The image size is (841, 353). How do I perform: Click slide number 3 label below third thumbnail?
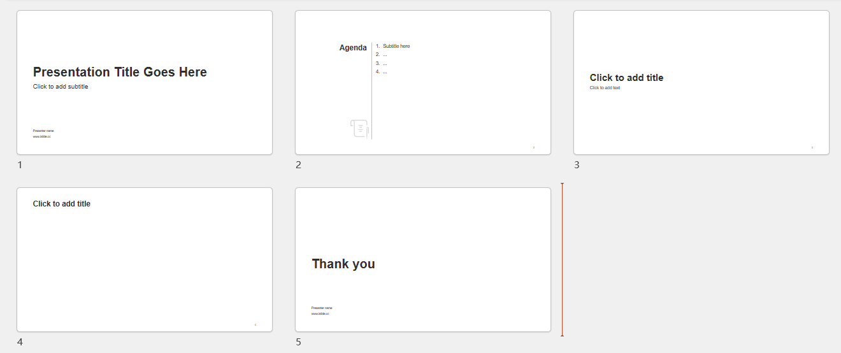point(577,164)
